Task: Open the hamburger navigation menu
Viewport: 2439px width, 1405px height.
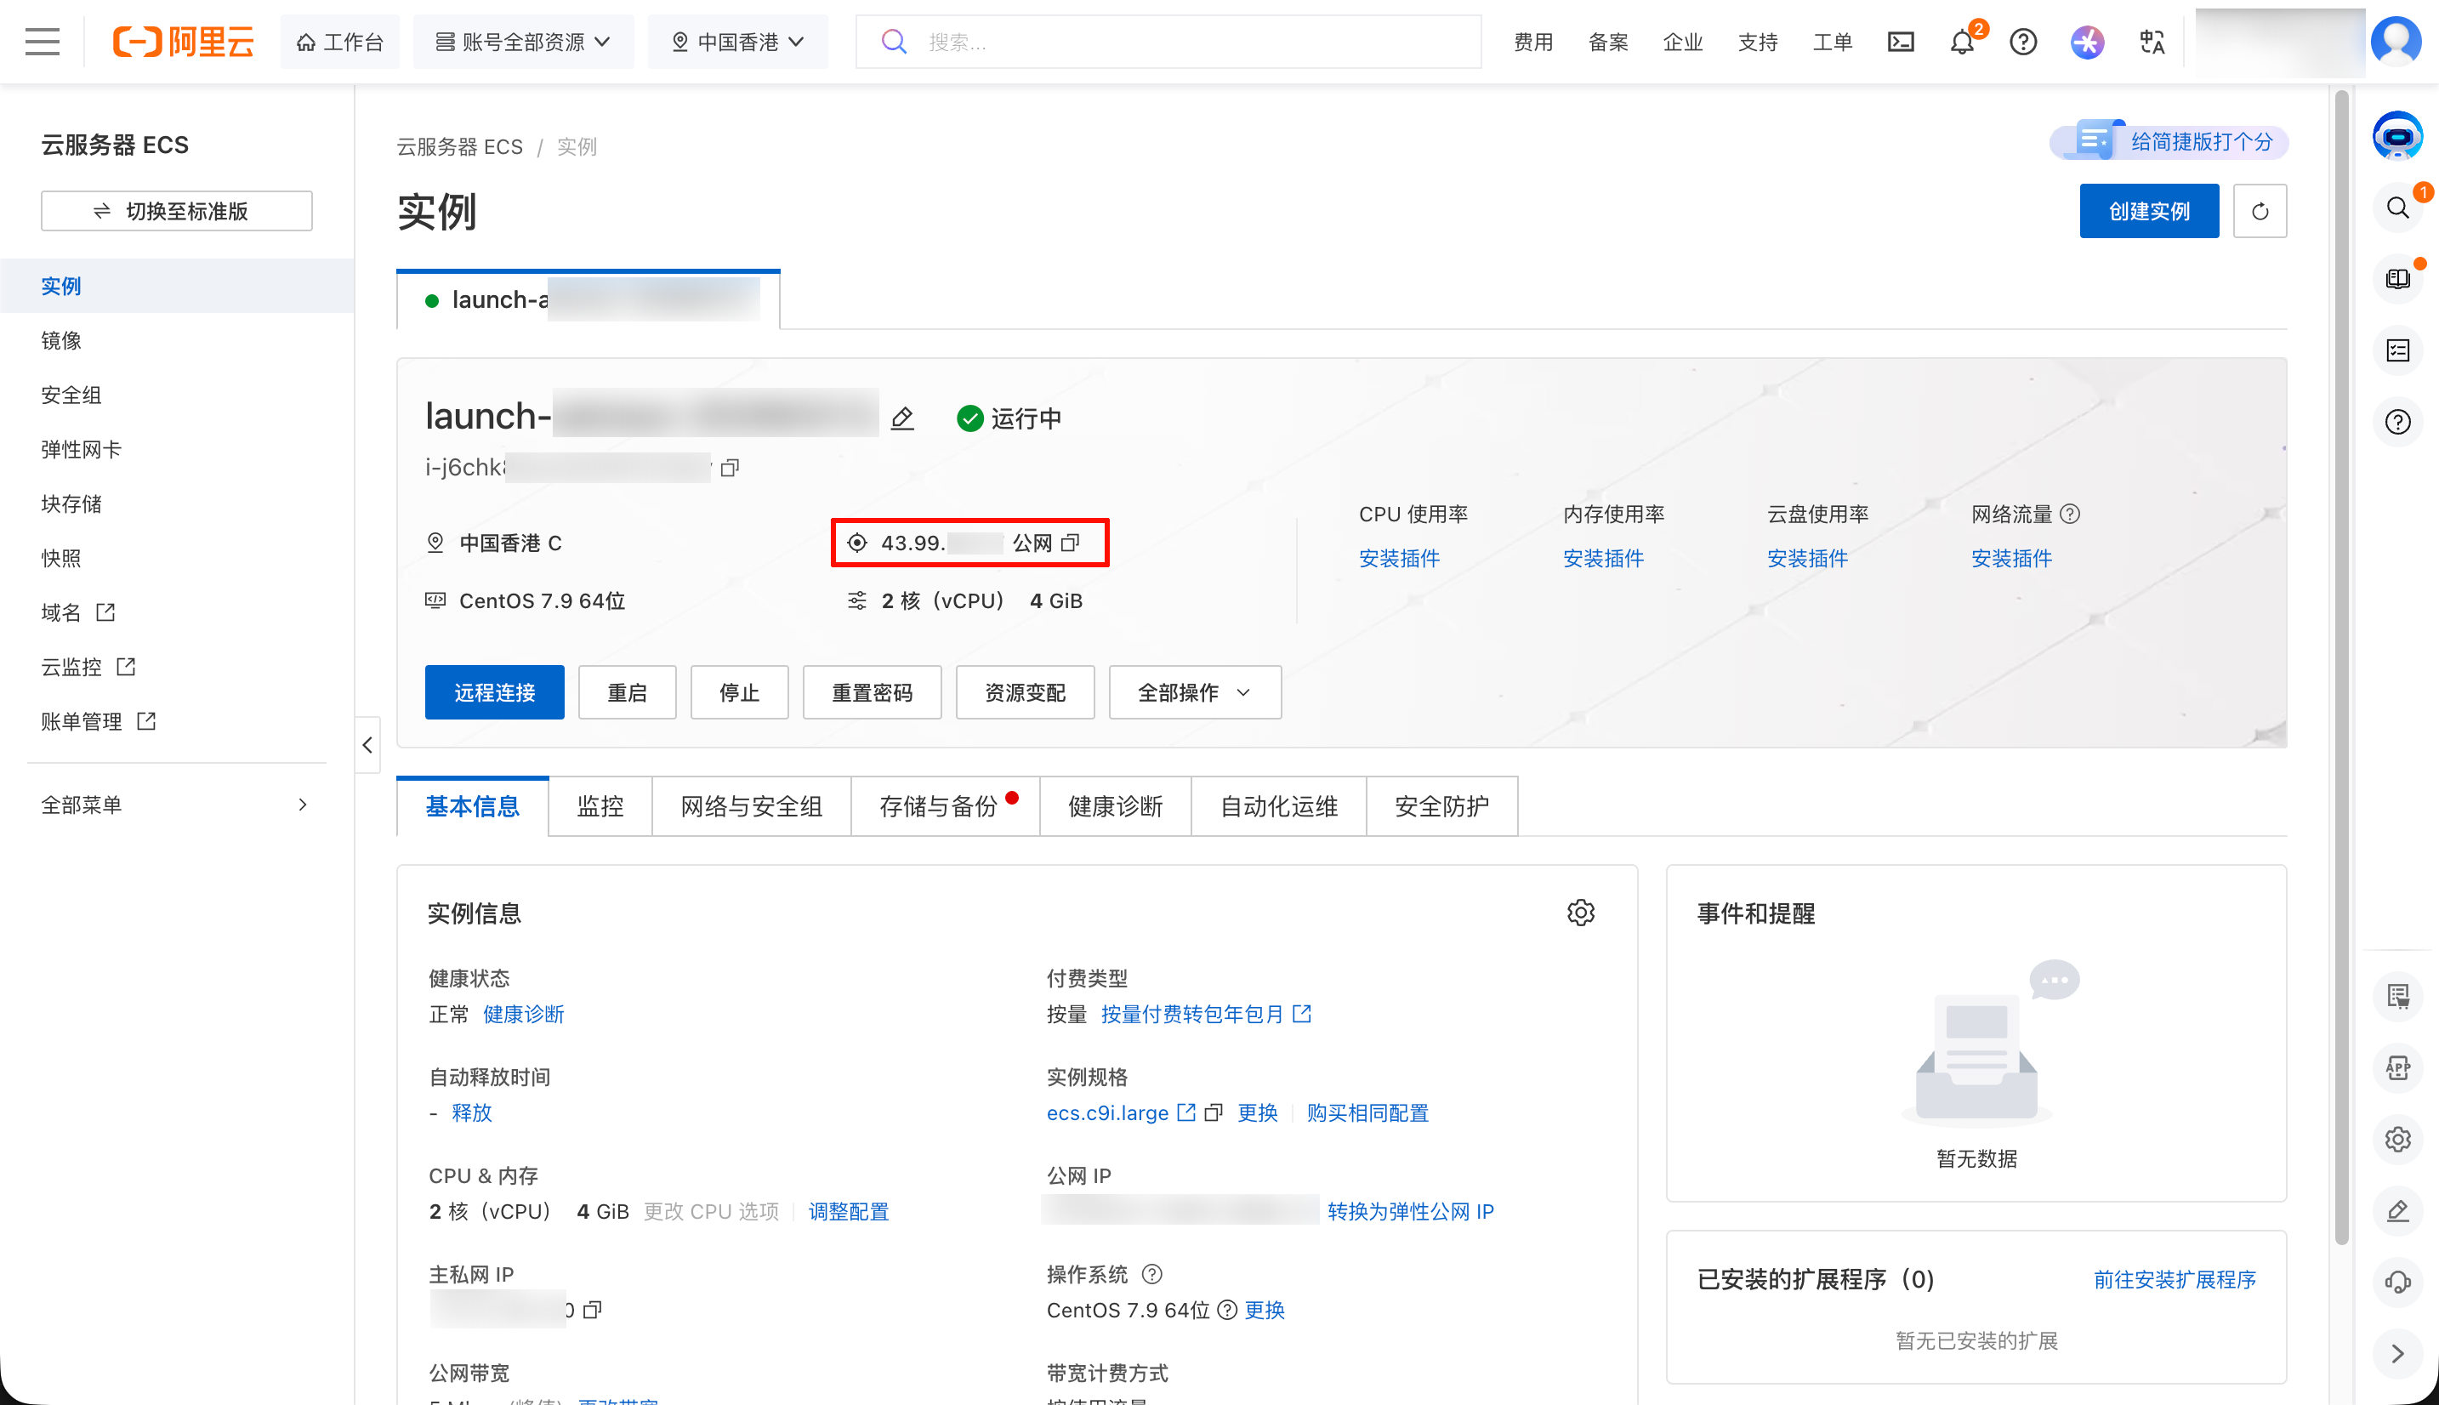Action: 42,42
